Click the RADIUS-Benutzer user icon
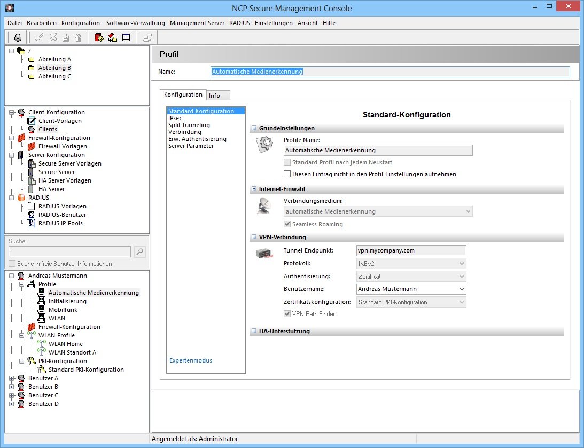 (x=32, y=215)
